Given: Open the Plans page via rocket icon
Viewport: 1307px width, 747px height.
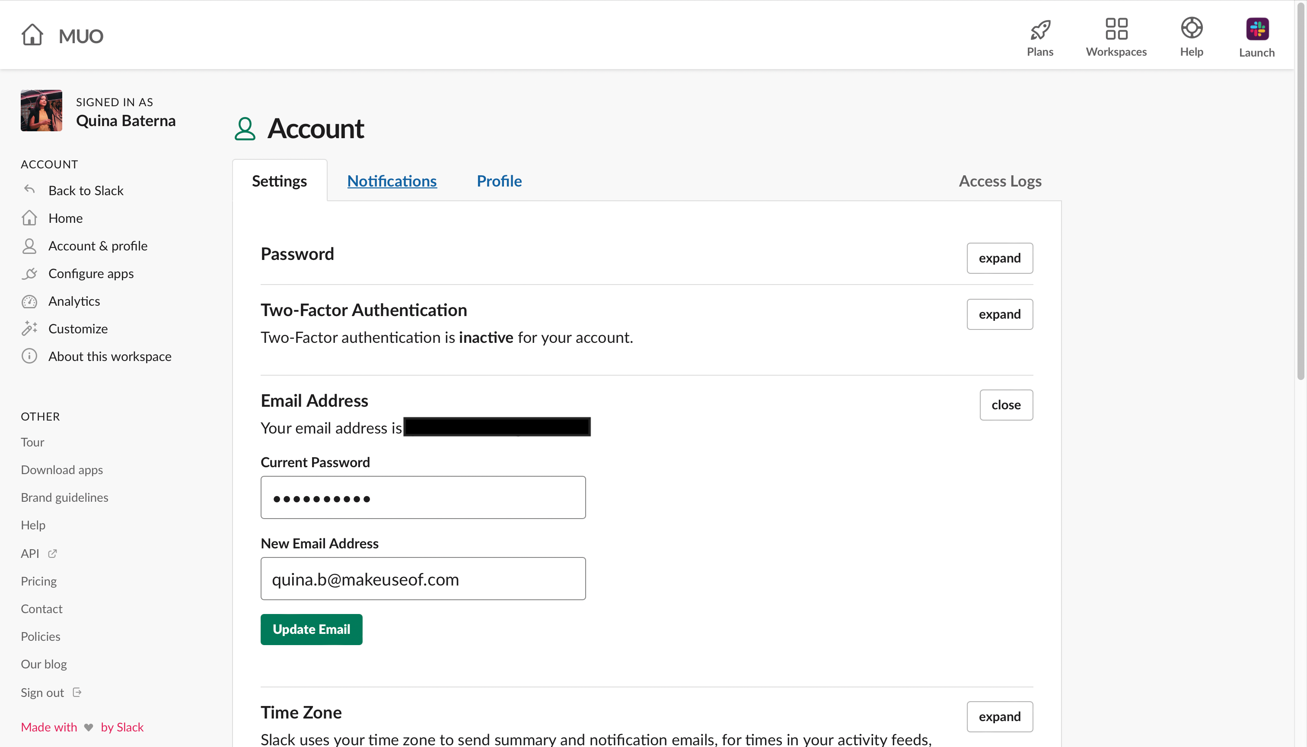Looking at the screenshot, I should (1040, 36).
